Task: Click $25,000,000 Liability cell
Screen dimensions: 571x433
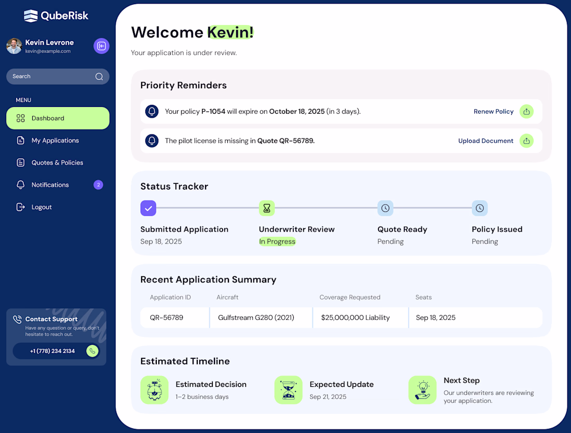Action: [361, 318]
